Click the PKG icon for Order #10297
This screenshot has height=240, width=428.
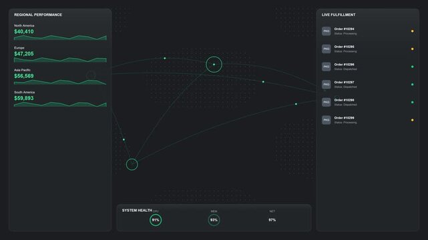[x=327, y=85]
